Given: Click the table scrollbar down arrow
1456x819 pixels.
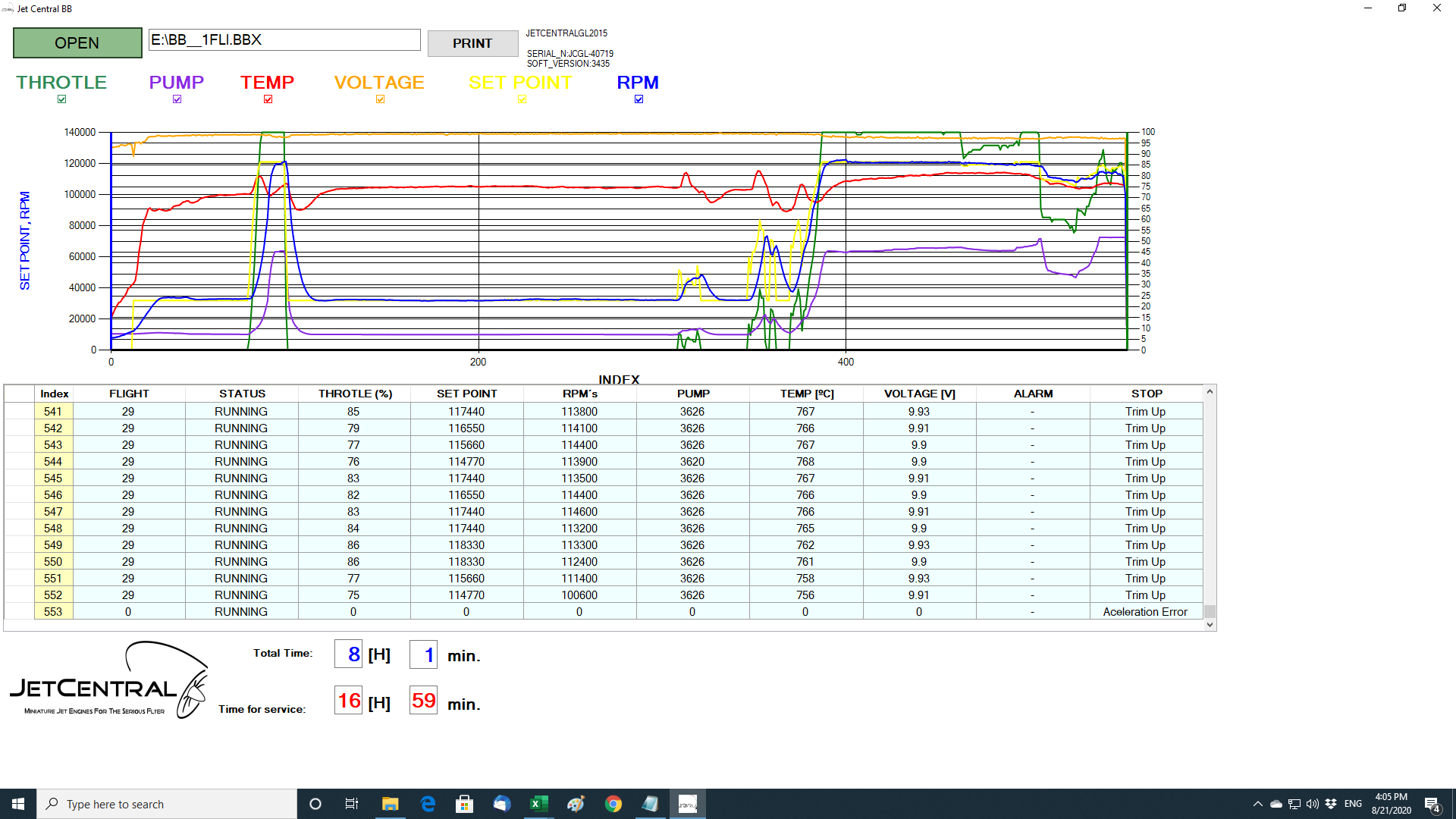Looking at the screenshot, I should (1210, 625).
